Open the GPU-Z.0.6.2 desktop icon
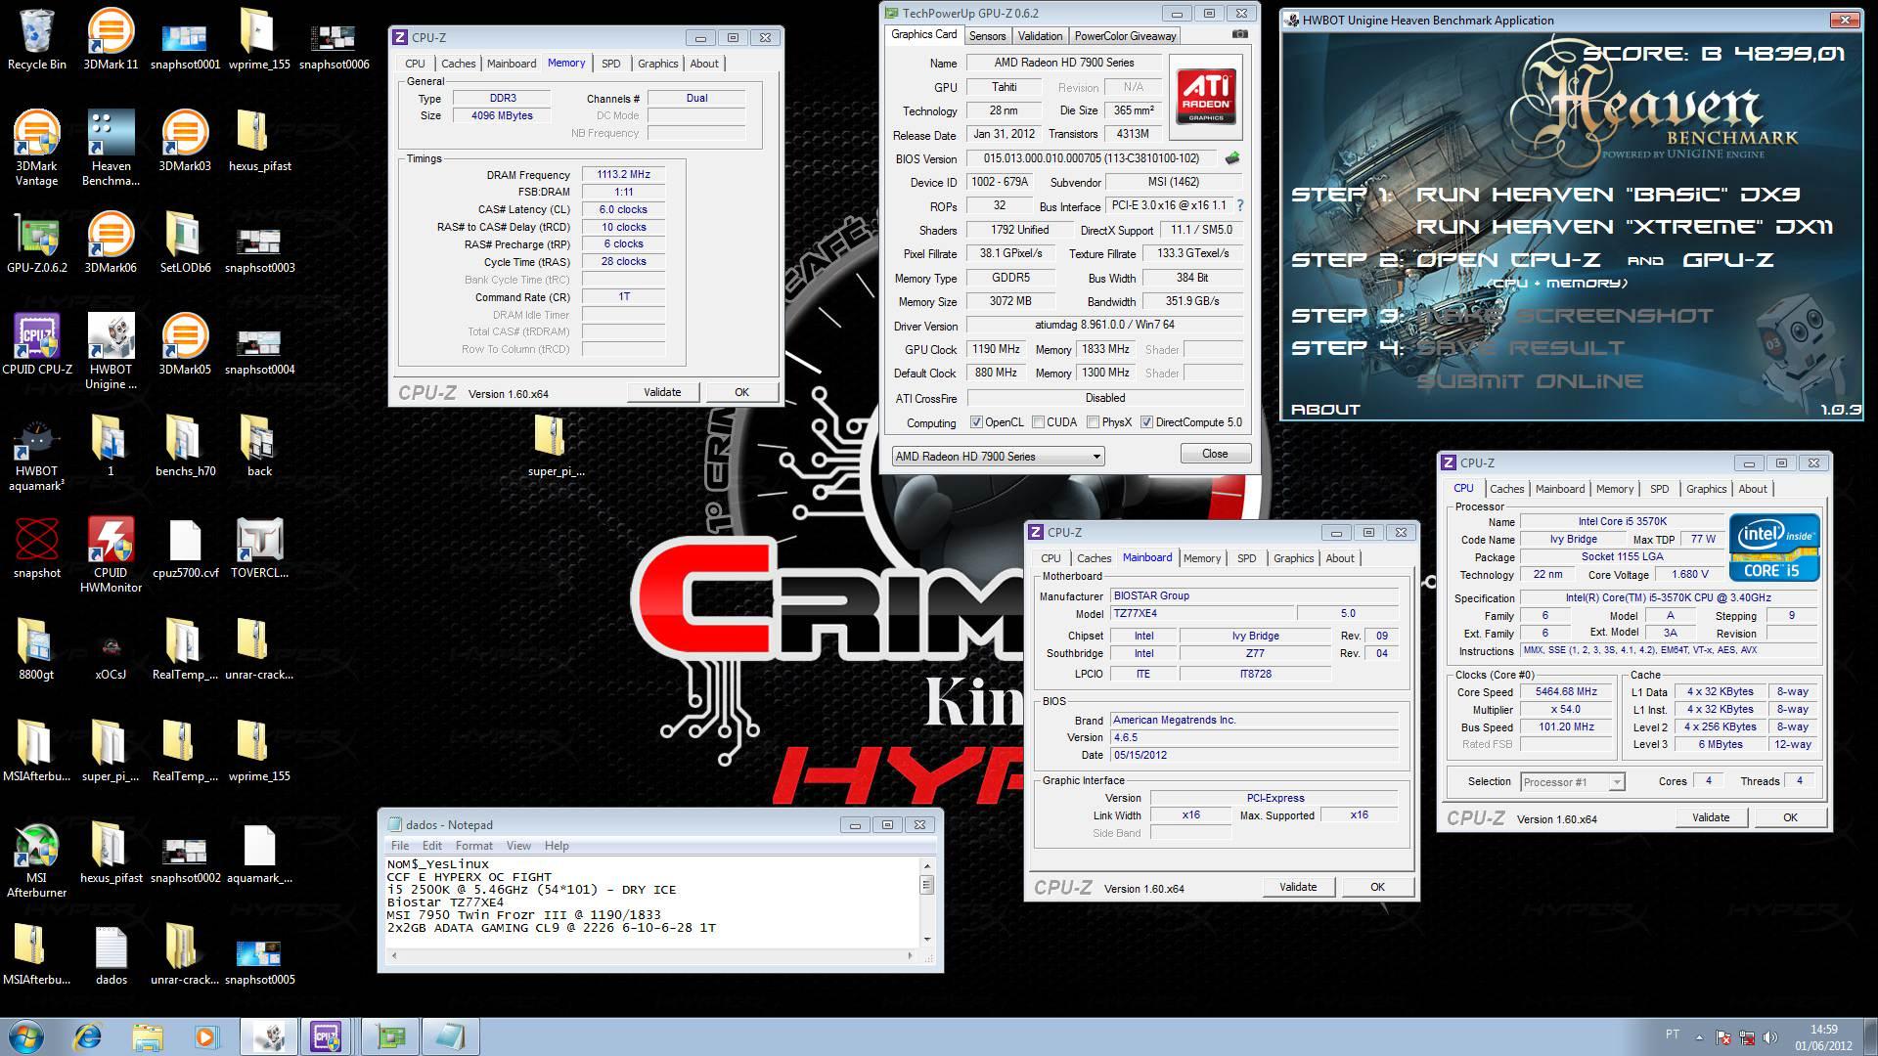1878x1056 pixels. tap(36, 242)
